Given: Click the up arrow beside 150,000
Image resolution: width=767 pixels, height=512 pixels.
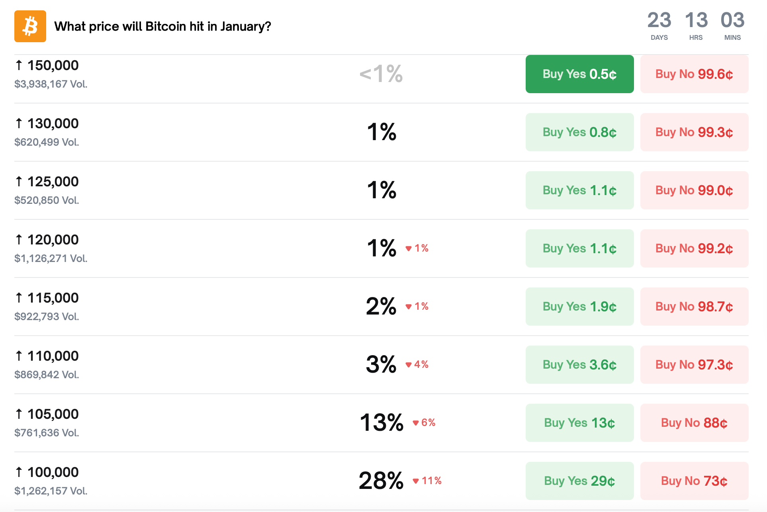Looking at the screenshot, I should (19, 65).
